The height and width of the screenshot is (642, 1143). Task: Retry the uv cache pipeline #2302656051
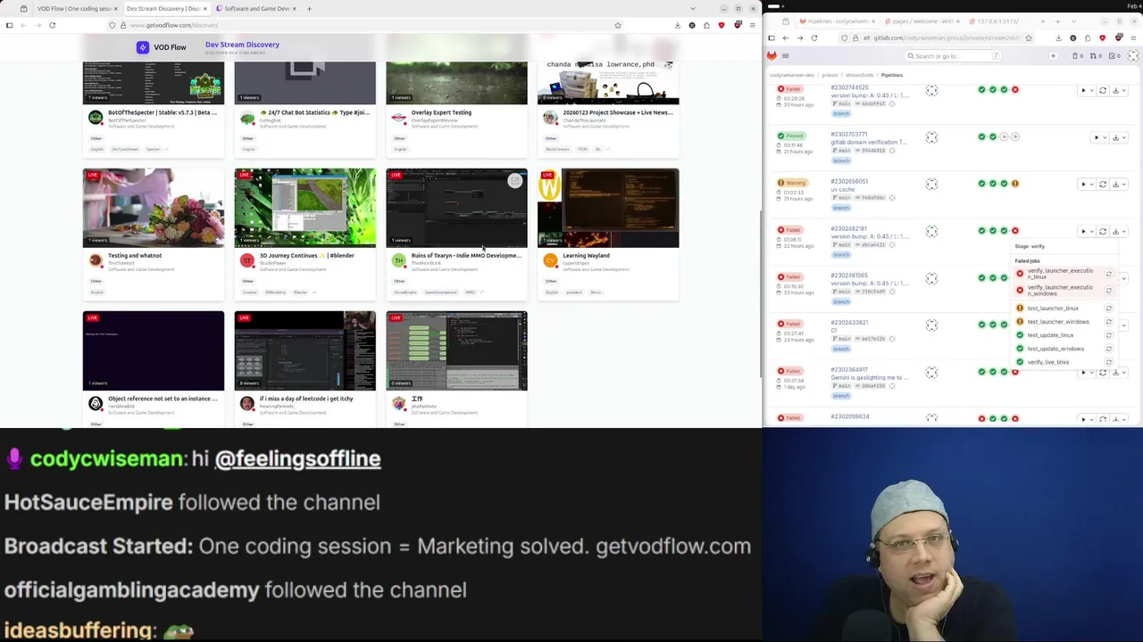[1103, 185]
